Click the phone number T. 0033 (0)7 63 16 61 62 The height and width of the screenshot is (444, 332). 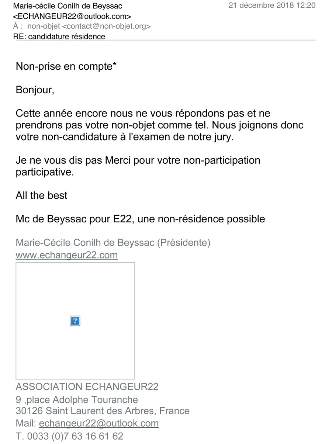pos(69,436)
